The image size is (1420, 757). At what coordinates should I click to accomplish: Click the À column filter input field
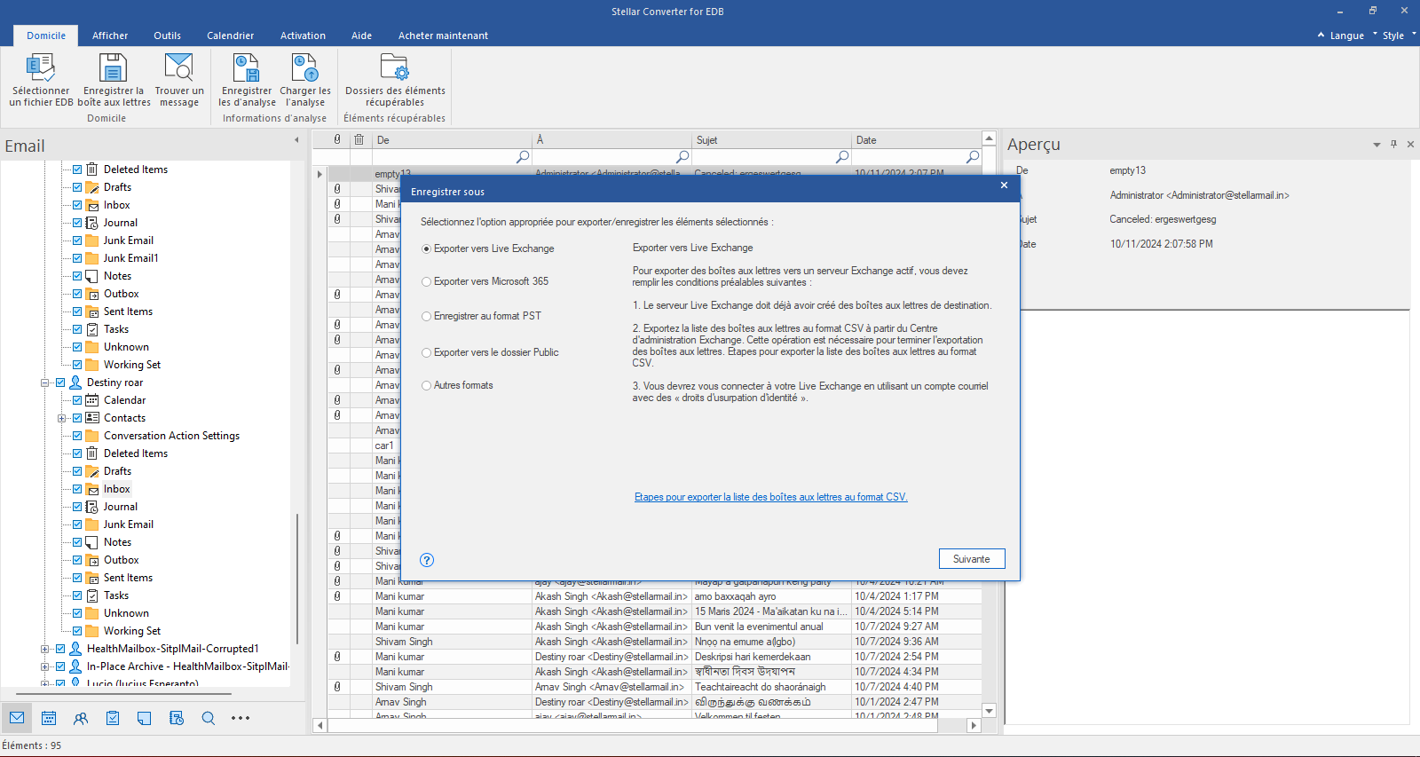click(611, 157)
